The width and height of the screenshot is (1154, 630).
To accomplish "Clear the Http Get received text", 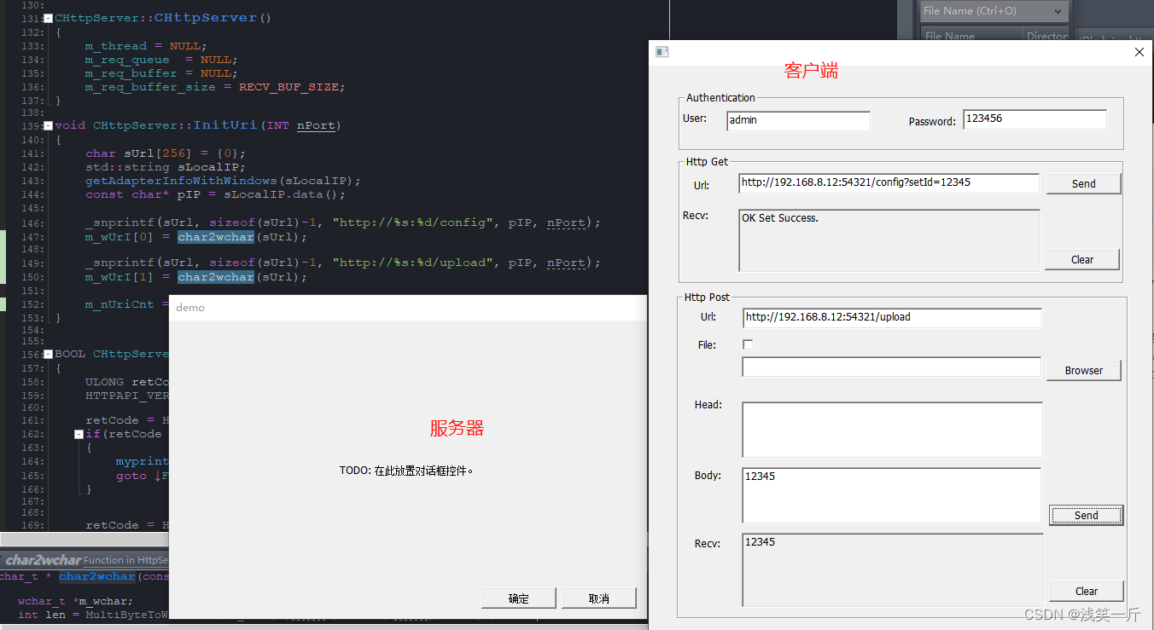I will [x=1081, y=259].
